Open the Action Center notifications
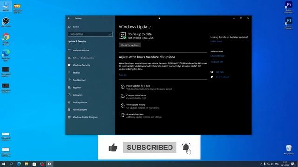This screenshot has height=167, width=298. (x=293, y=164)
